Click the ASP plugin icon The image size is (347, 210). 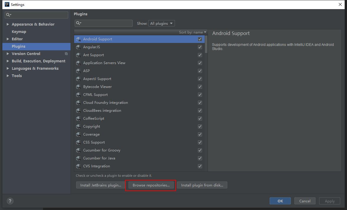point(78,71)
